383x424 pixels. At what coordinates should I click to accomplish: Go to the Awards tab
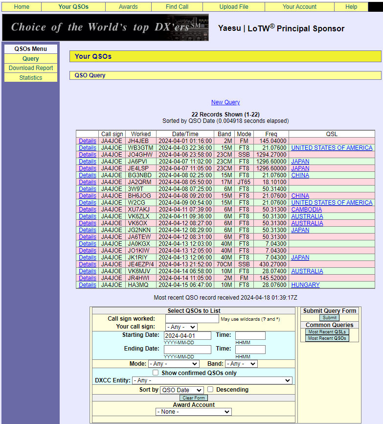pos(128,7)
